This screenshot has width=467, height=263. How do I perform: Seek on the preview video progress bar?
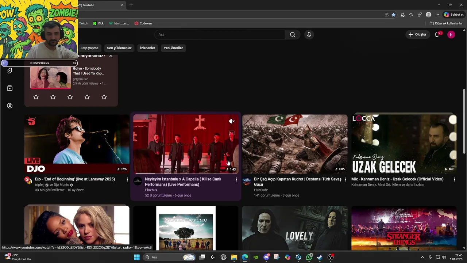point(186,173)
